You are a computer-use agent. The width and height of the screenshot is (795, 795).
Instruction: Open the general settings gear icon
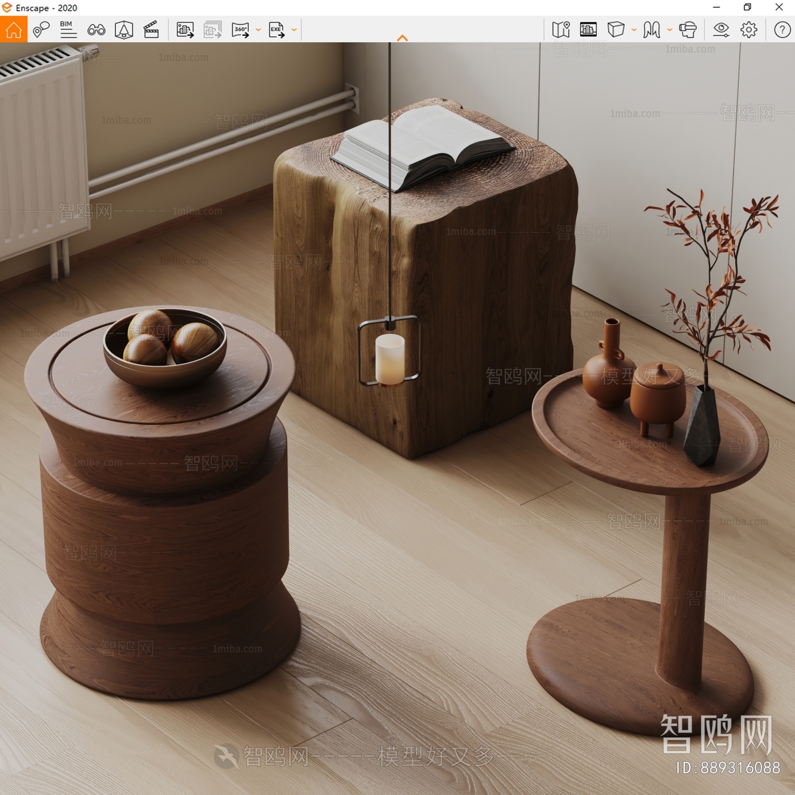[749, 30]
